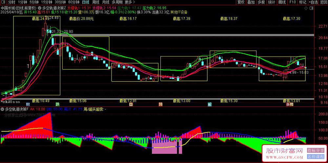Select the 60分钟 period tab
The width and height of the screenshot is (328, 163).
(x=73, y=2)
